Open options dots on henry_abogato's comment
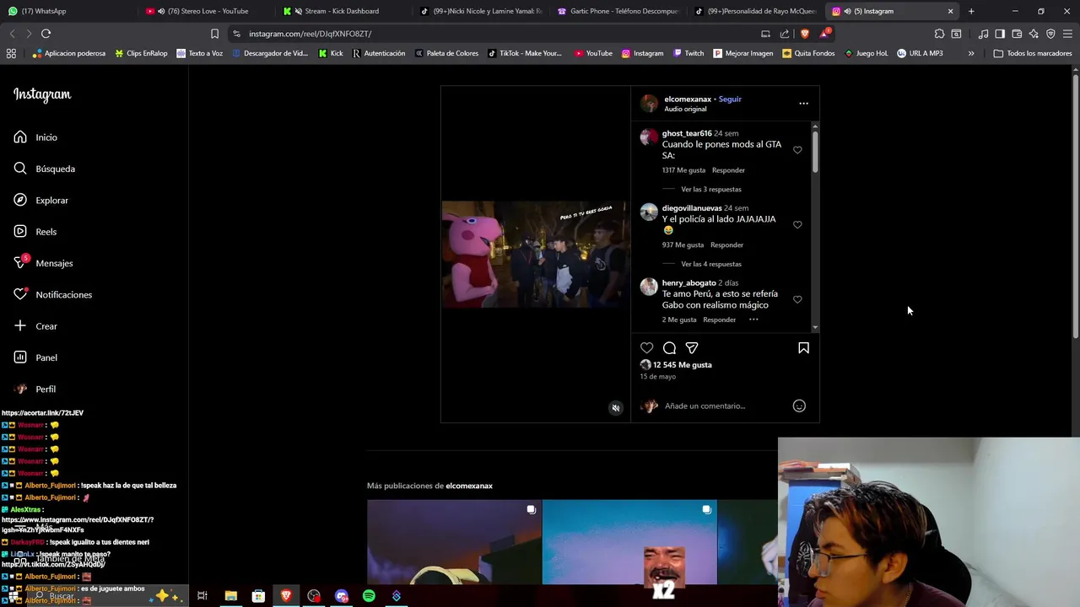This screenshot has width=1080, height=607. pyautogui.click(x=753, y=320)
